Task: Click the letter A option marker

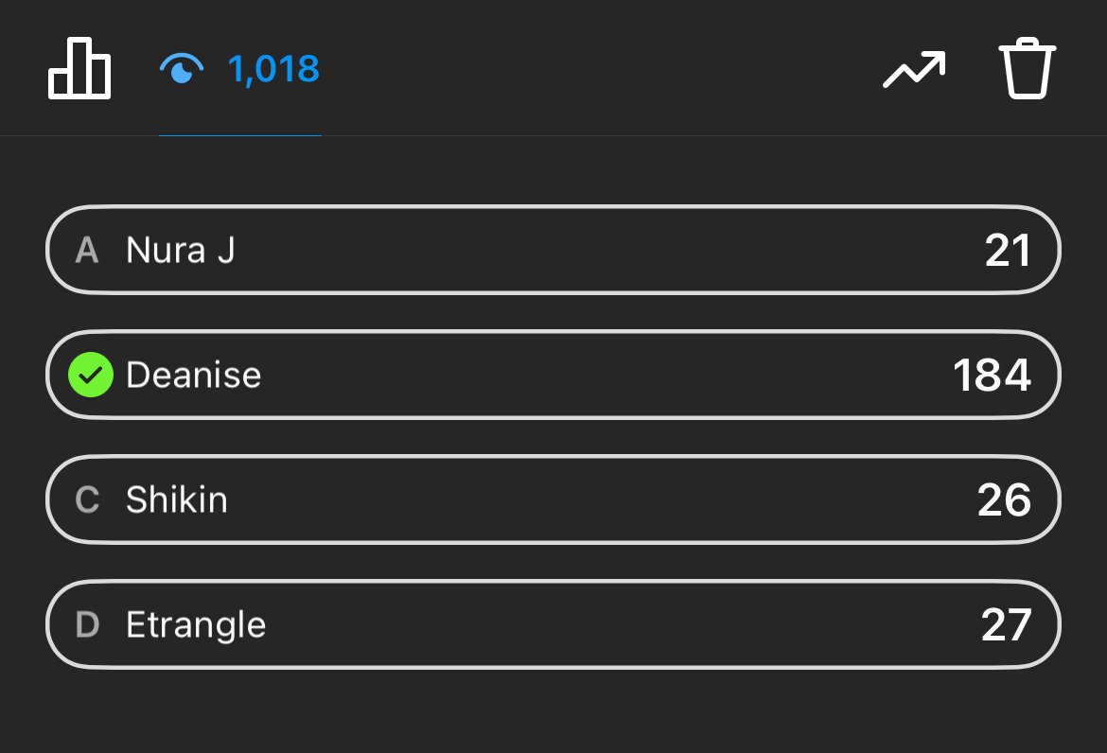Action: [x=87, y=251]
